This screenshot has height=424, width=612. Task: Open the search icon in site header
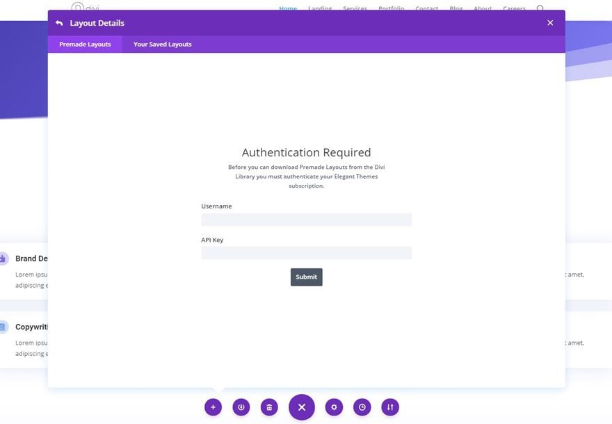[x=540, y=8]
